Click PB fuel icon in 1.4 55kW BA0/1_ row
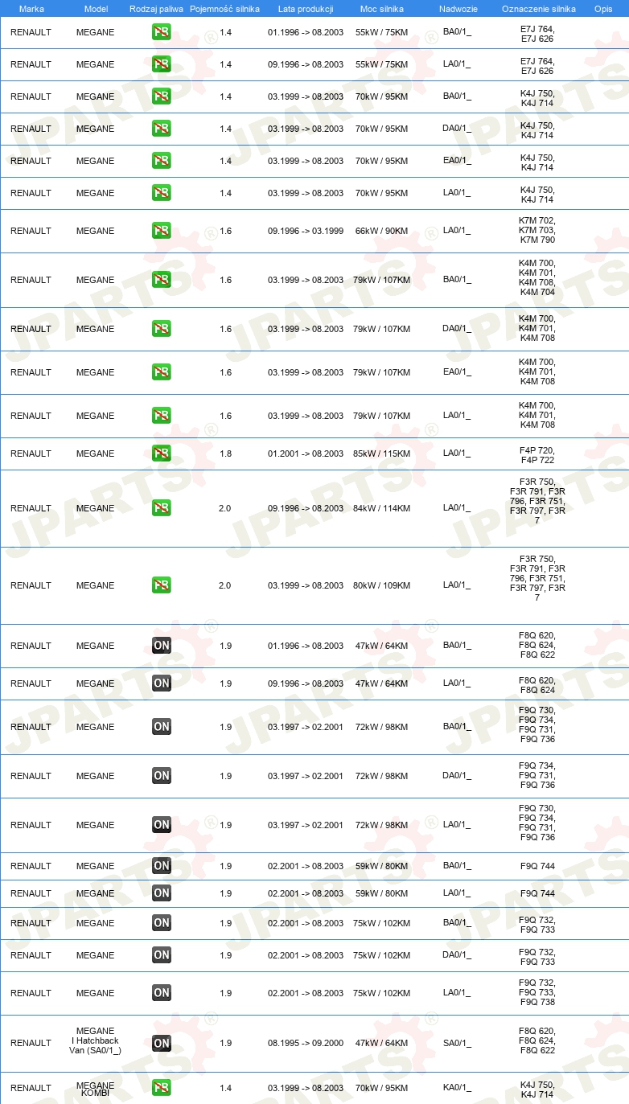629x1104 pixels. coord(162,32)
